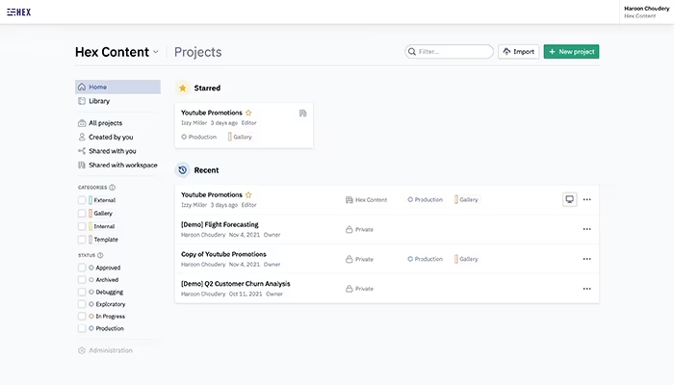Open Administration settings
Screen dimensions: 674x385
point(105,350)
